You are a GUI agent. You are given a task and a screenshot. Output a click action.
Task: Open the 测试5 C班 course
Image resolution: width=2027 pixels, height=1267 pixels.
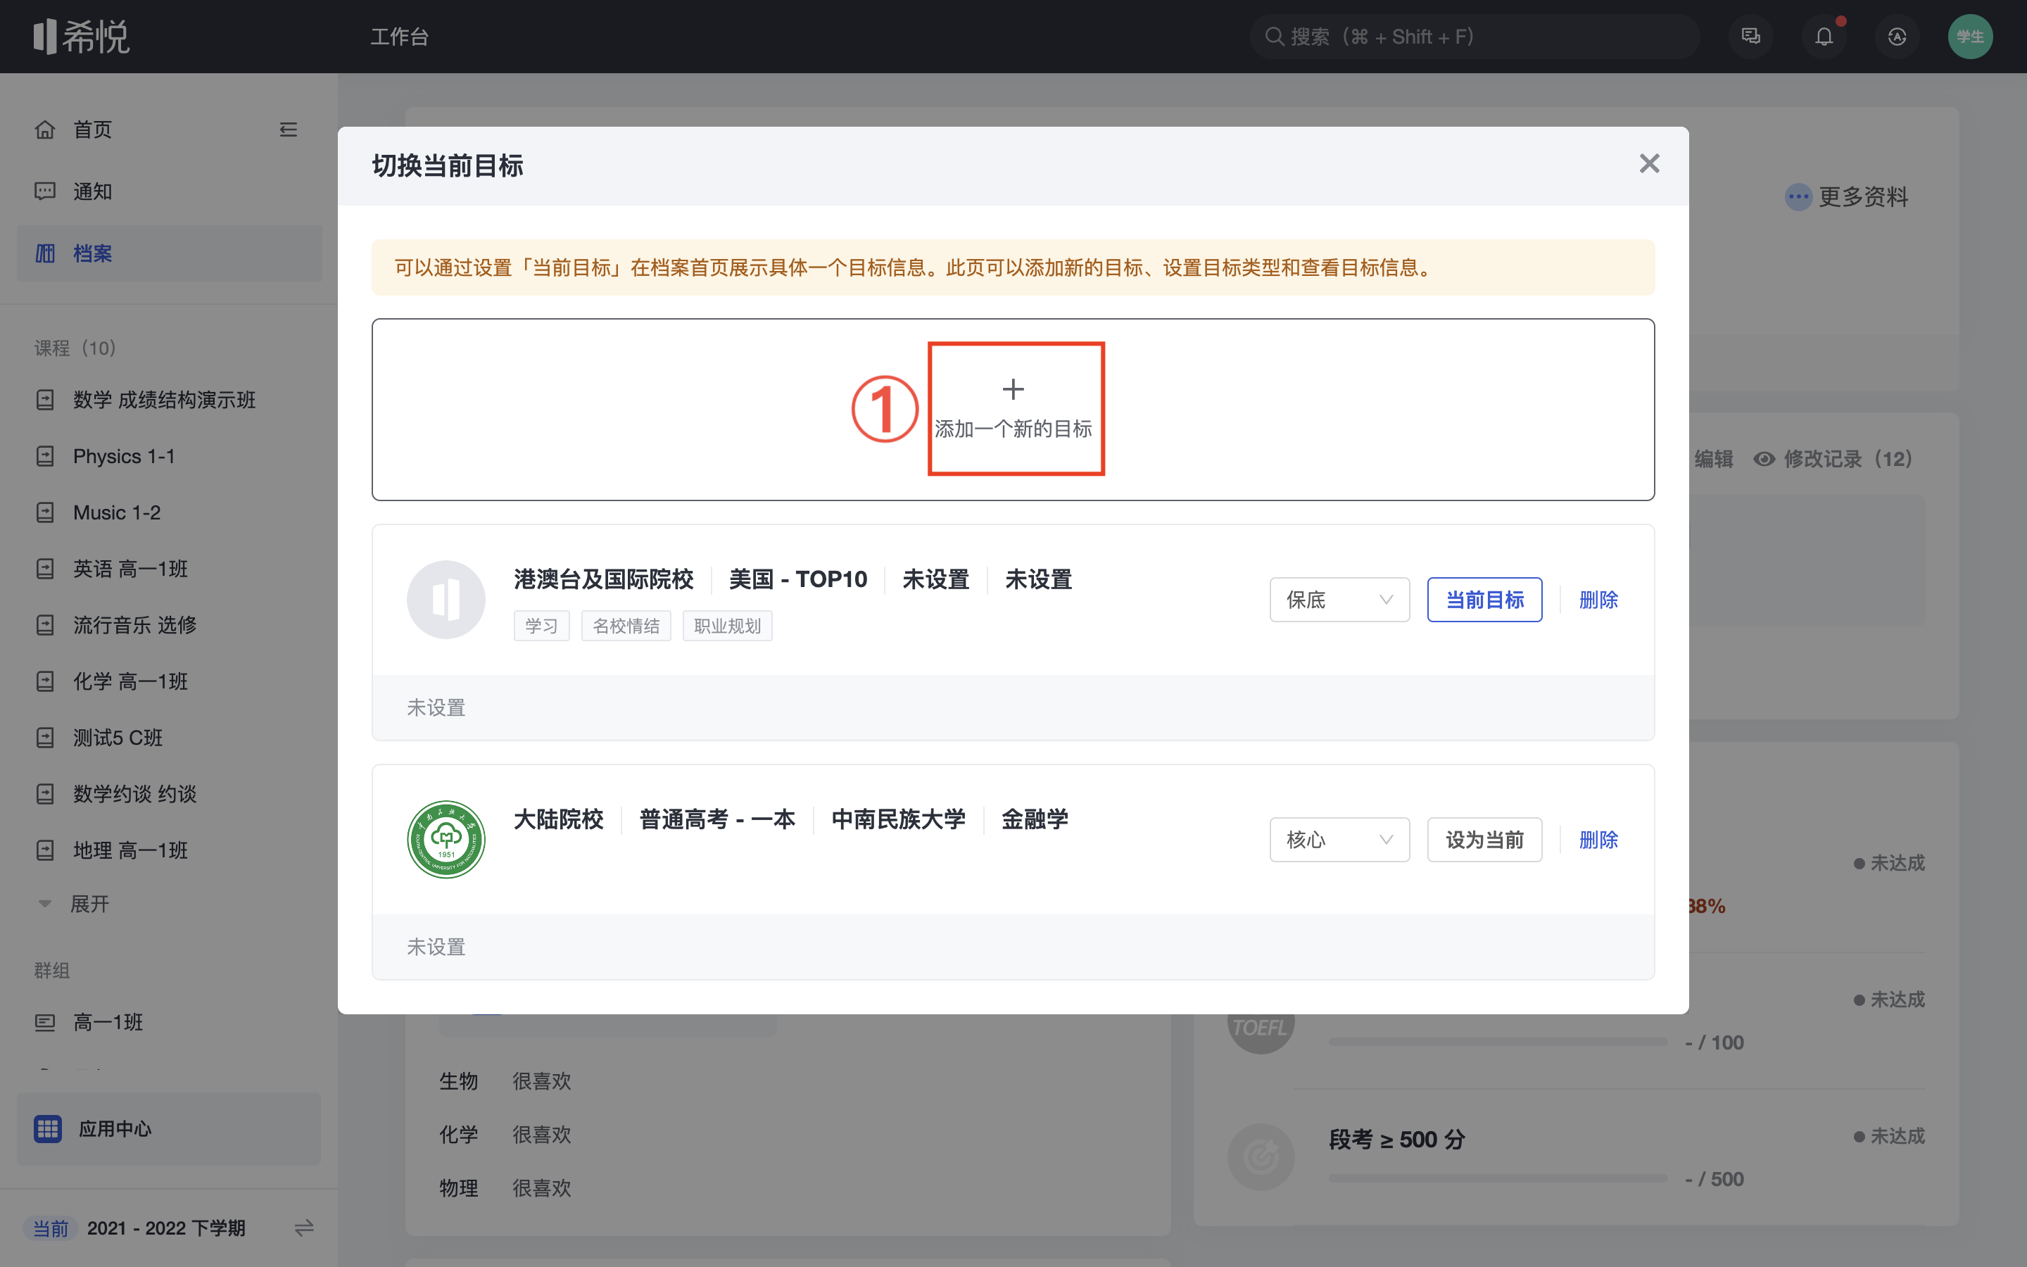pos(100,738)
